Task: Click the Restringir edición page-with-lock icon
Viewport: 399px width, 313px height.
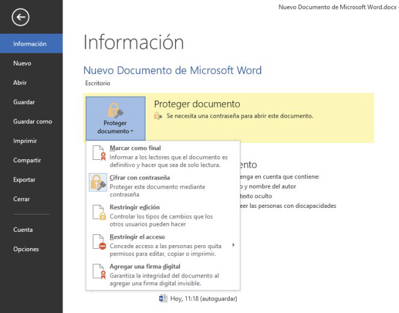Action: (99, 212)
